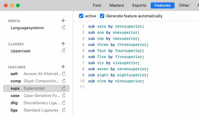Viewport: 199px width, 117px height.
Task: Refresh the case feature
Action: (64, 95)
